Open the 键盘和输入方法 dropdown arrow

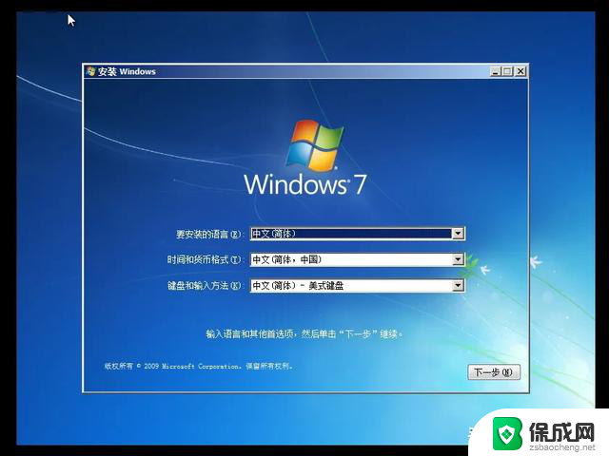point(458,286)
